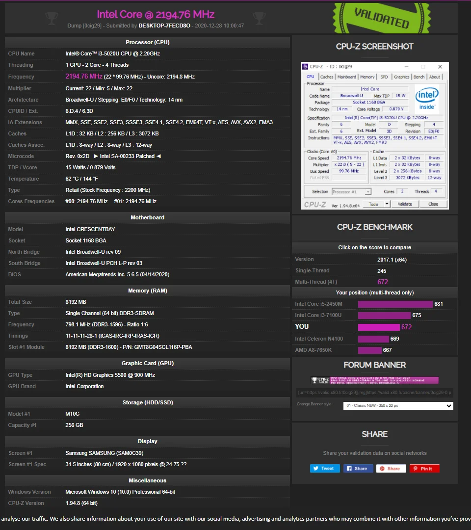Click the white Share button with red icon

391,469
